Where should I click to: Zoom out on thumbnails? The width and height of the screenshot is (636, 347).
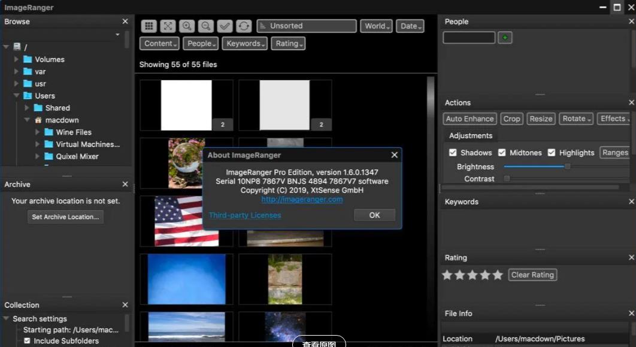(205, 26)
